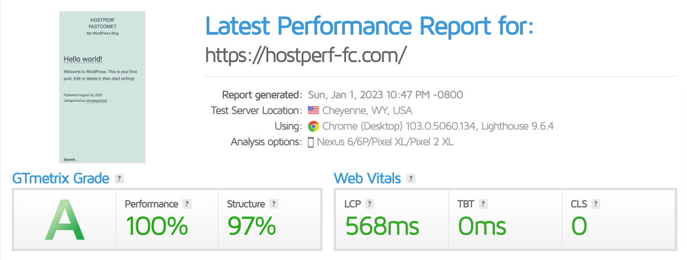Click the website screenshot thumbnail
The image size is (687, 260).
point(102,88)
